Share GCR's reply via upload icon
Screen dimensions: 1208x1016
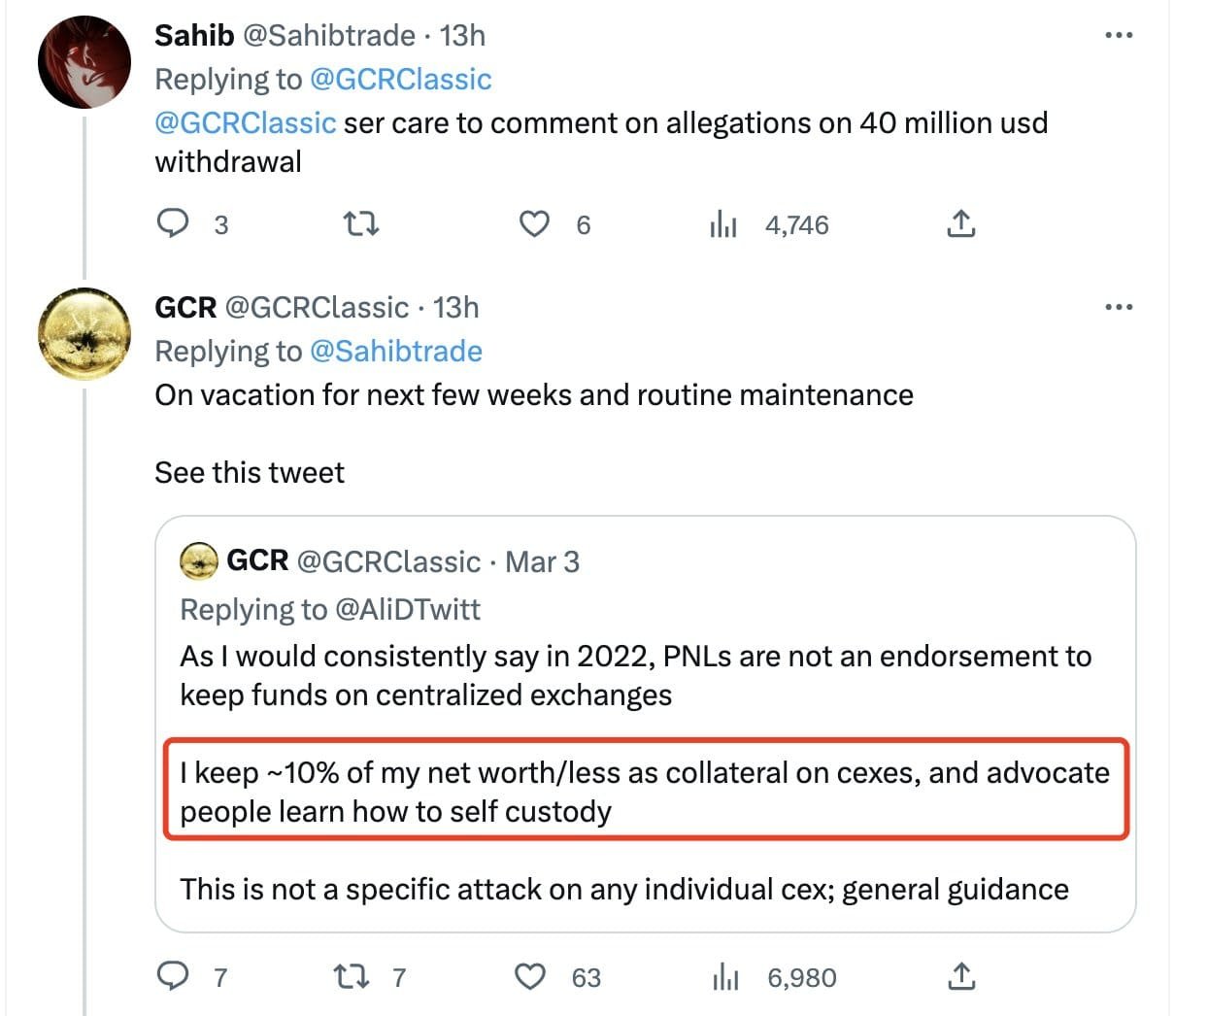(959, 976)
